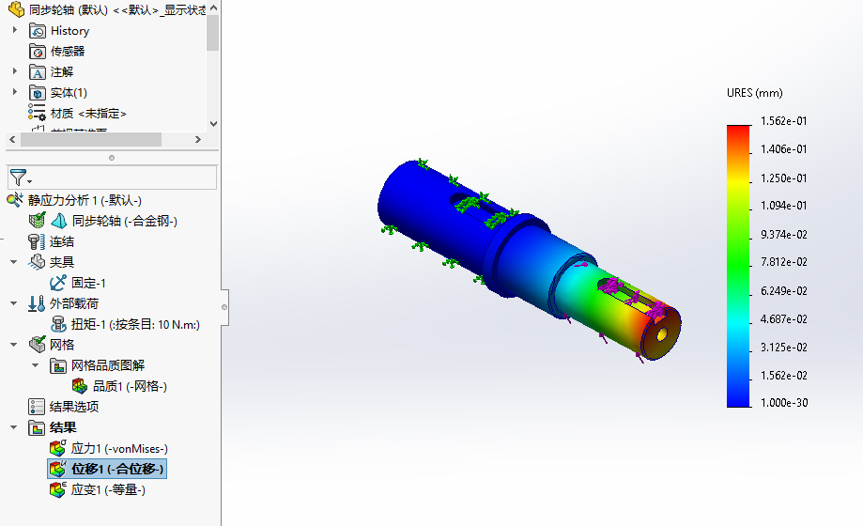
Task: Click the panel splitter handle dot
Action: coord(112,158)
